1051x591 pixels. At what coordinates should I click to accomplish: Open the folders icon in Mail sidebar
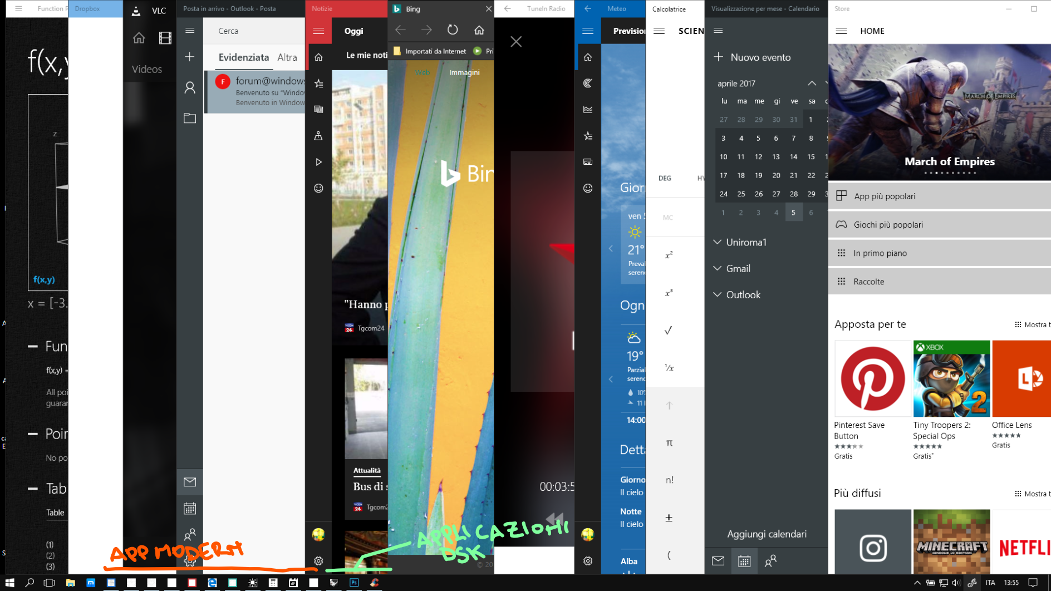click(190, 118)
